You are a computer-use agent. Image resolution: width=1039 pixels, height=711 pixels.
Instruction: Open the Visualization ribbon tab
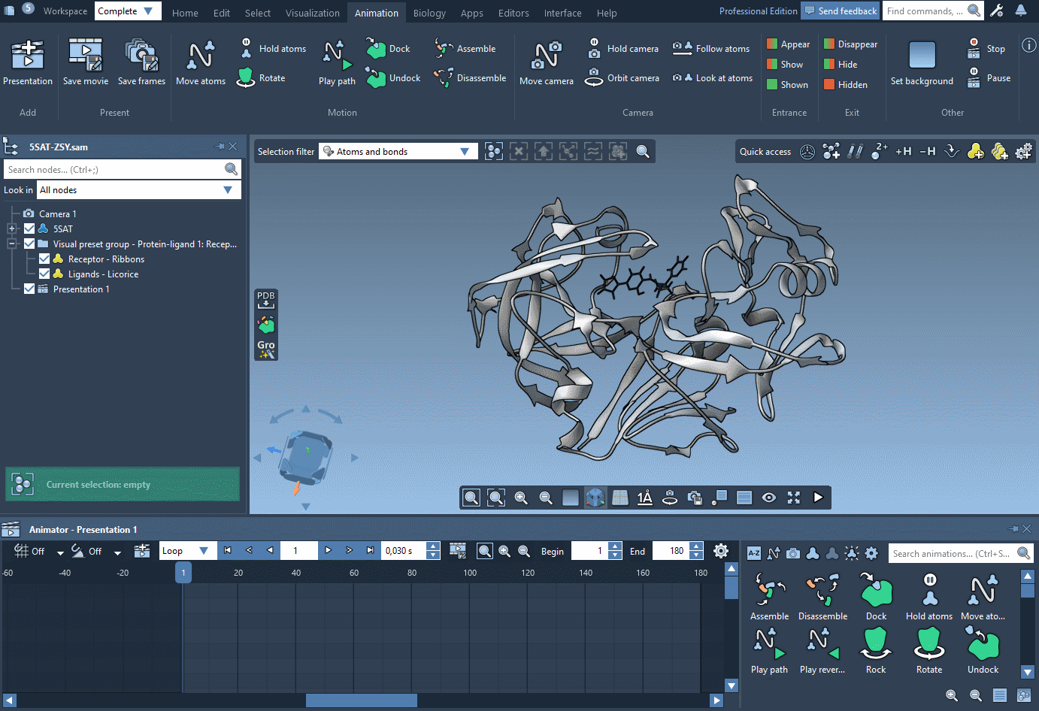(x=312, y=13)
